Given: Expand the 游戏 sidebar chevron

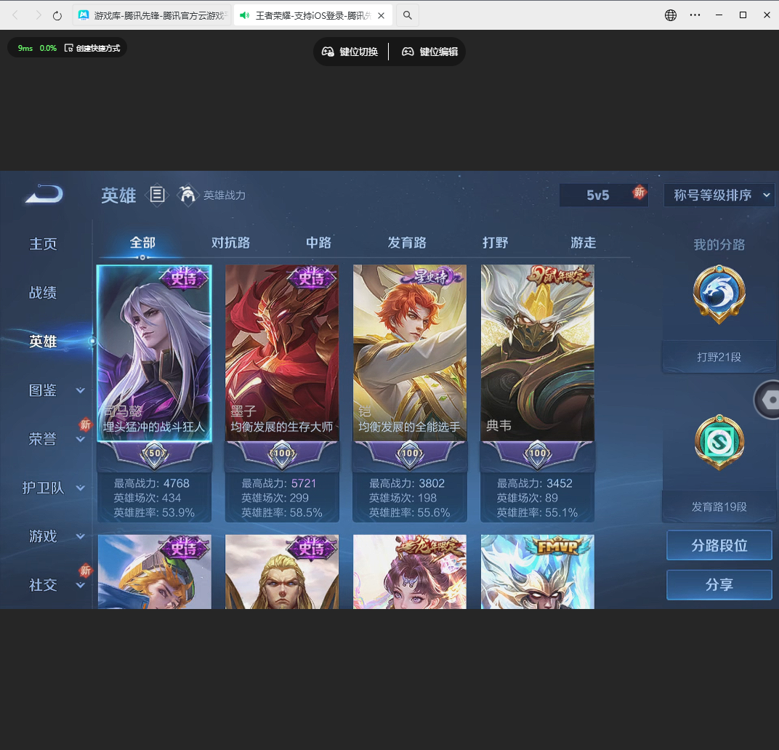Looking at the screenshot, I should point(80,536).
